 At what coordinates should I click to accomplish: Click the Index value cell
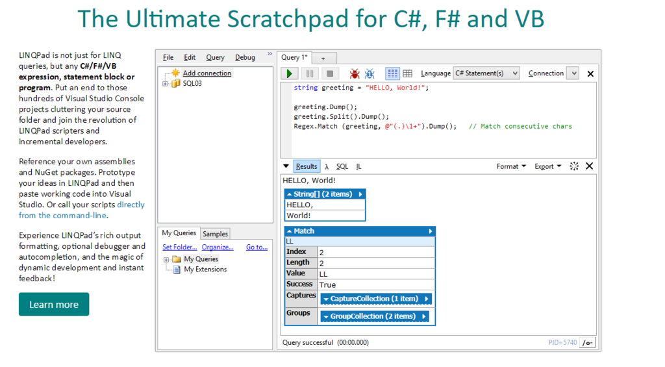coord(376,252)
